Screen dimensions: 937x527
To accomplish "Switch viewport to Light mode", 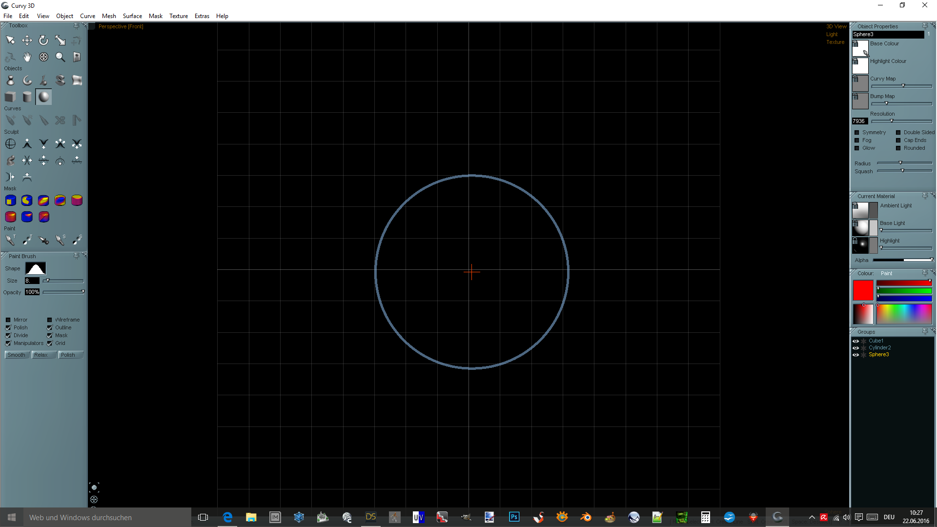I will (832, 35).
